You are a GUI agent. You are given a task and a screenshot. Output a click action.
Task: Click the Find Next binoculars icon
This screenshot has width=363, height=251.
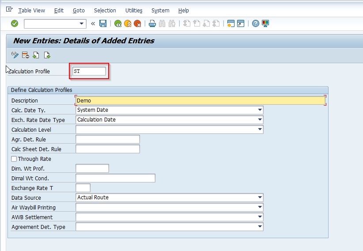point(172,23)
